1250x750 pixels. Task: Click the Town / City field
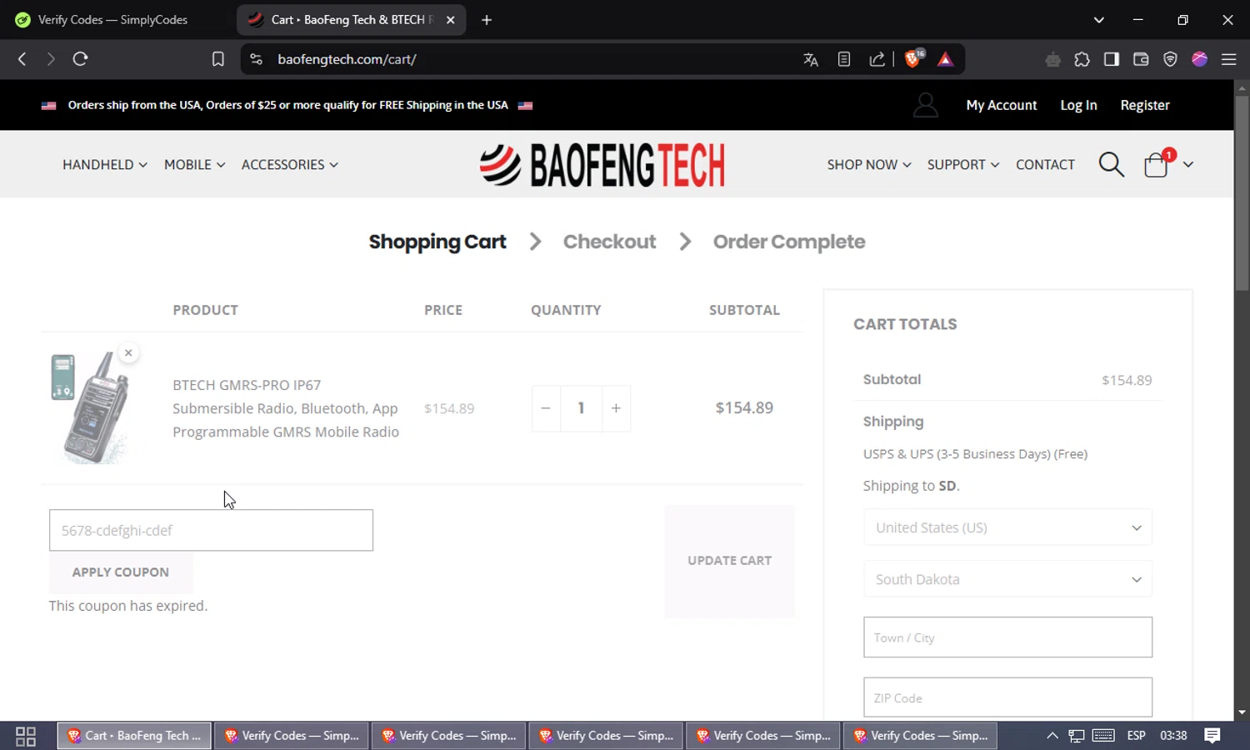tap(1007, 637)
